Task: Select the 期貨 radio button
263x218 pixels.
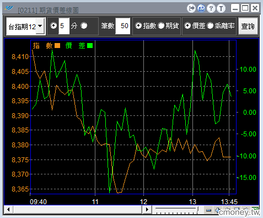Action: point(161,26)
